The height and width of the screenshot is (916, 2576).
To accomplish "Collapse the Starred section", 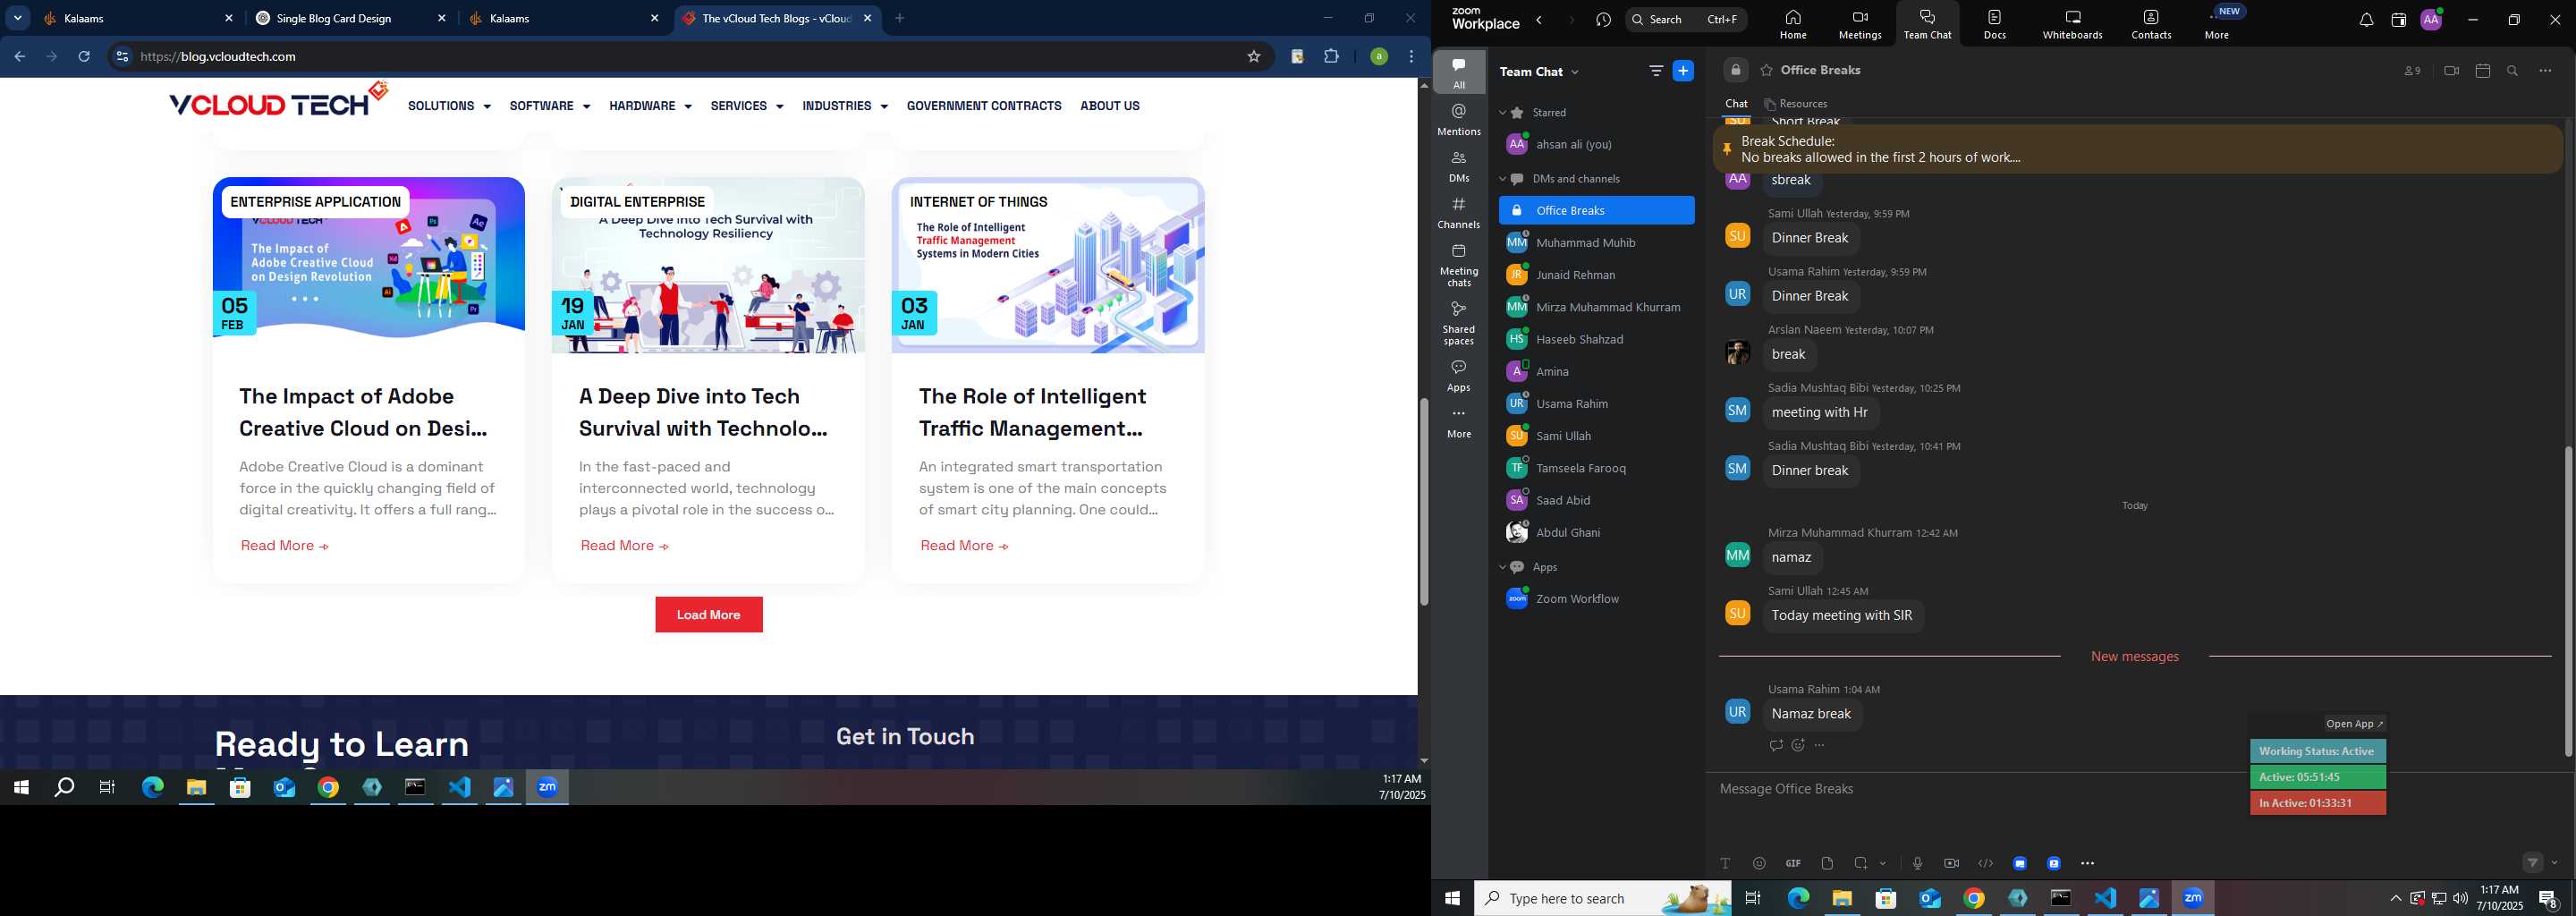I will (x=1502, y=113).
